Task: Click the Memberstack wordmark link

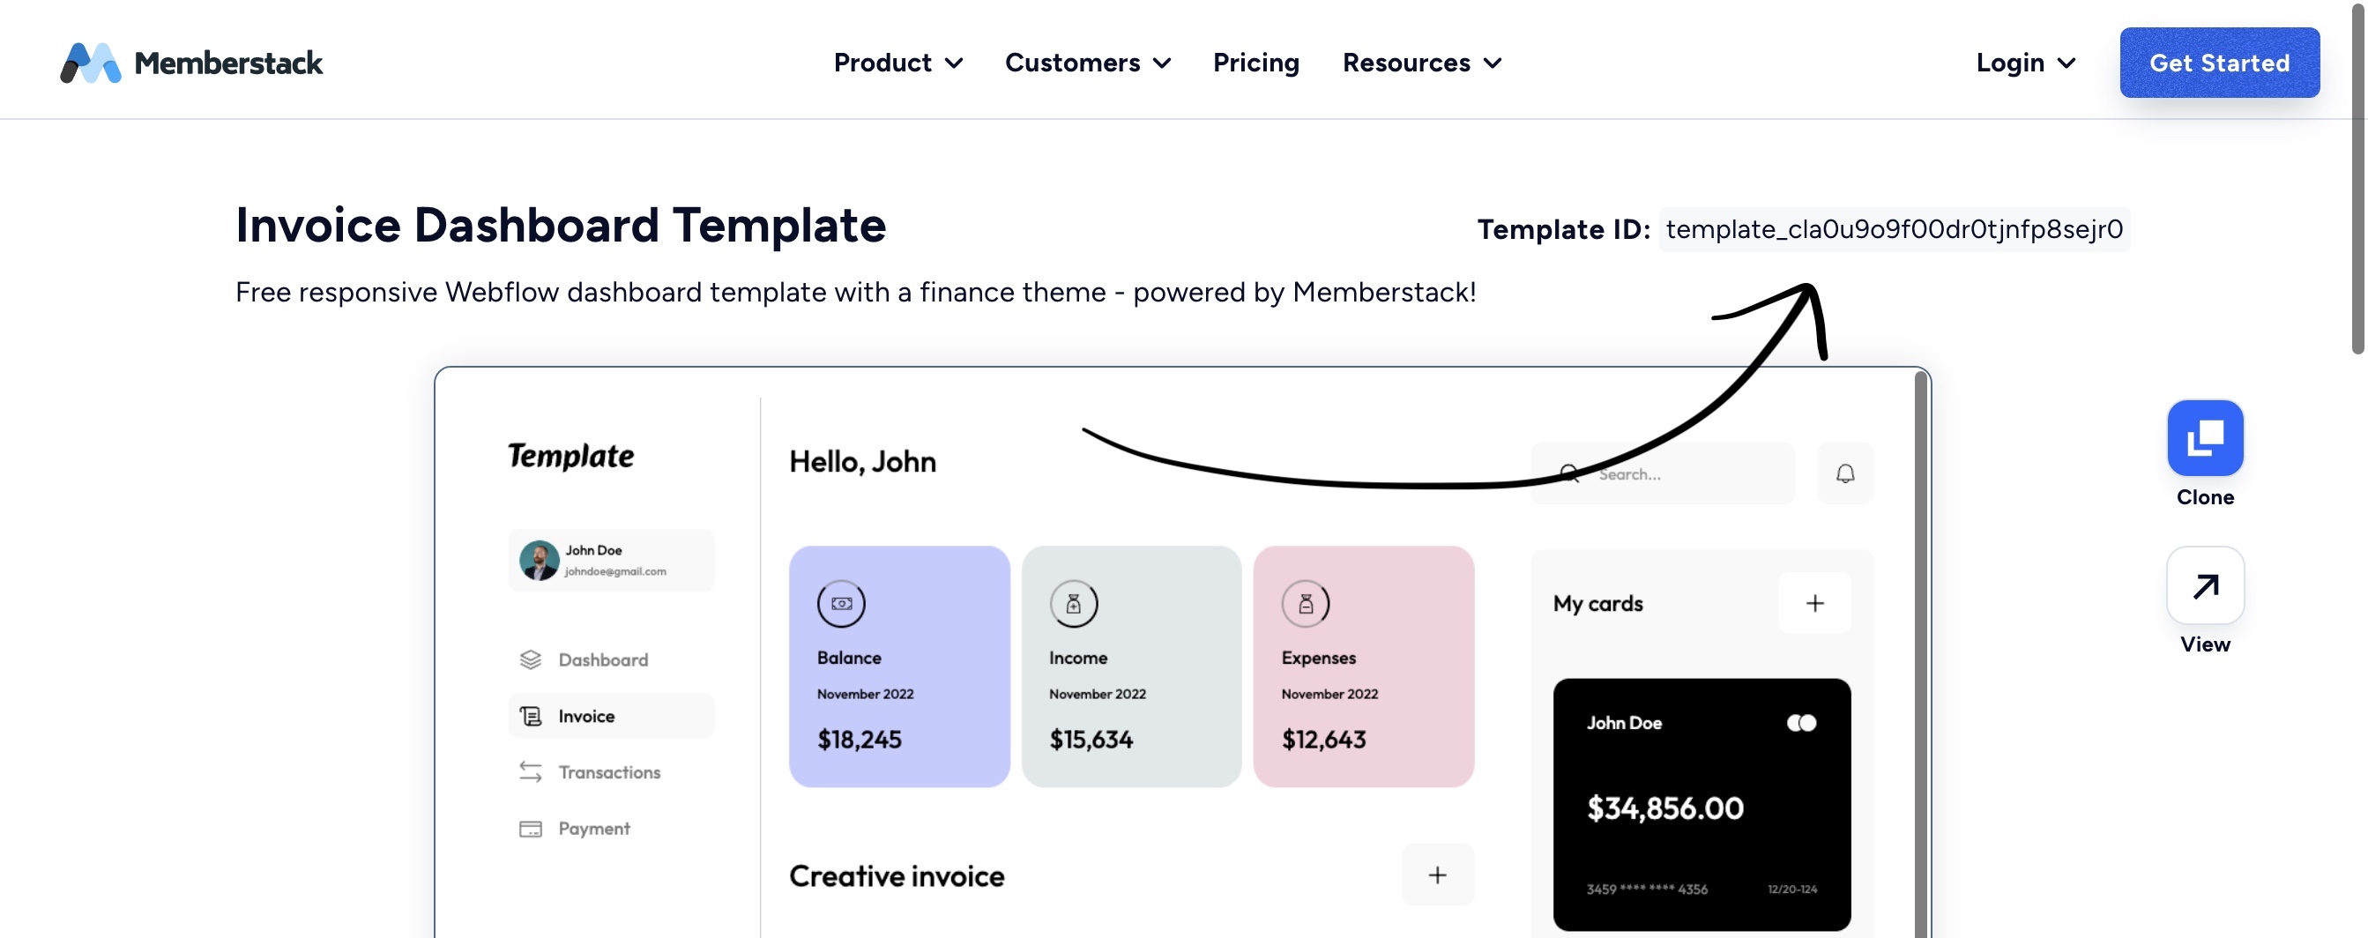Action: tap(229, 63)
